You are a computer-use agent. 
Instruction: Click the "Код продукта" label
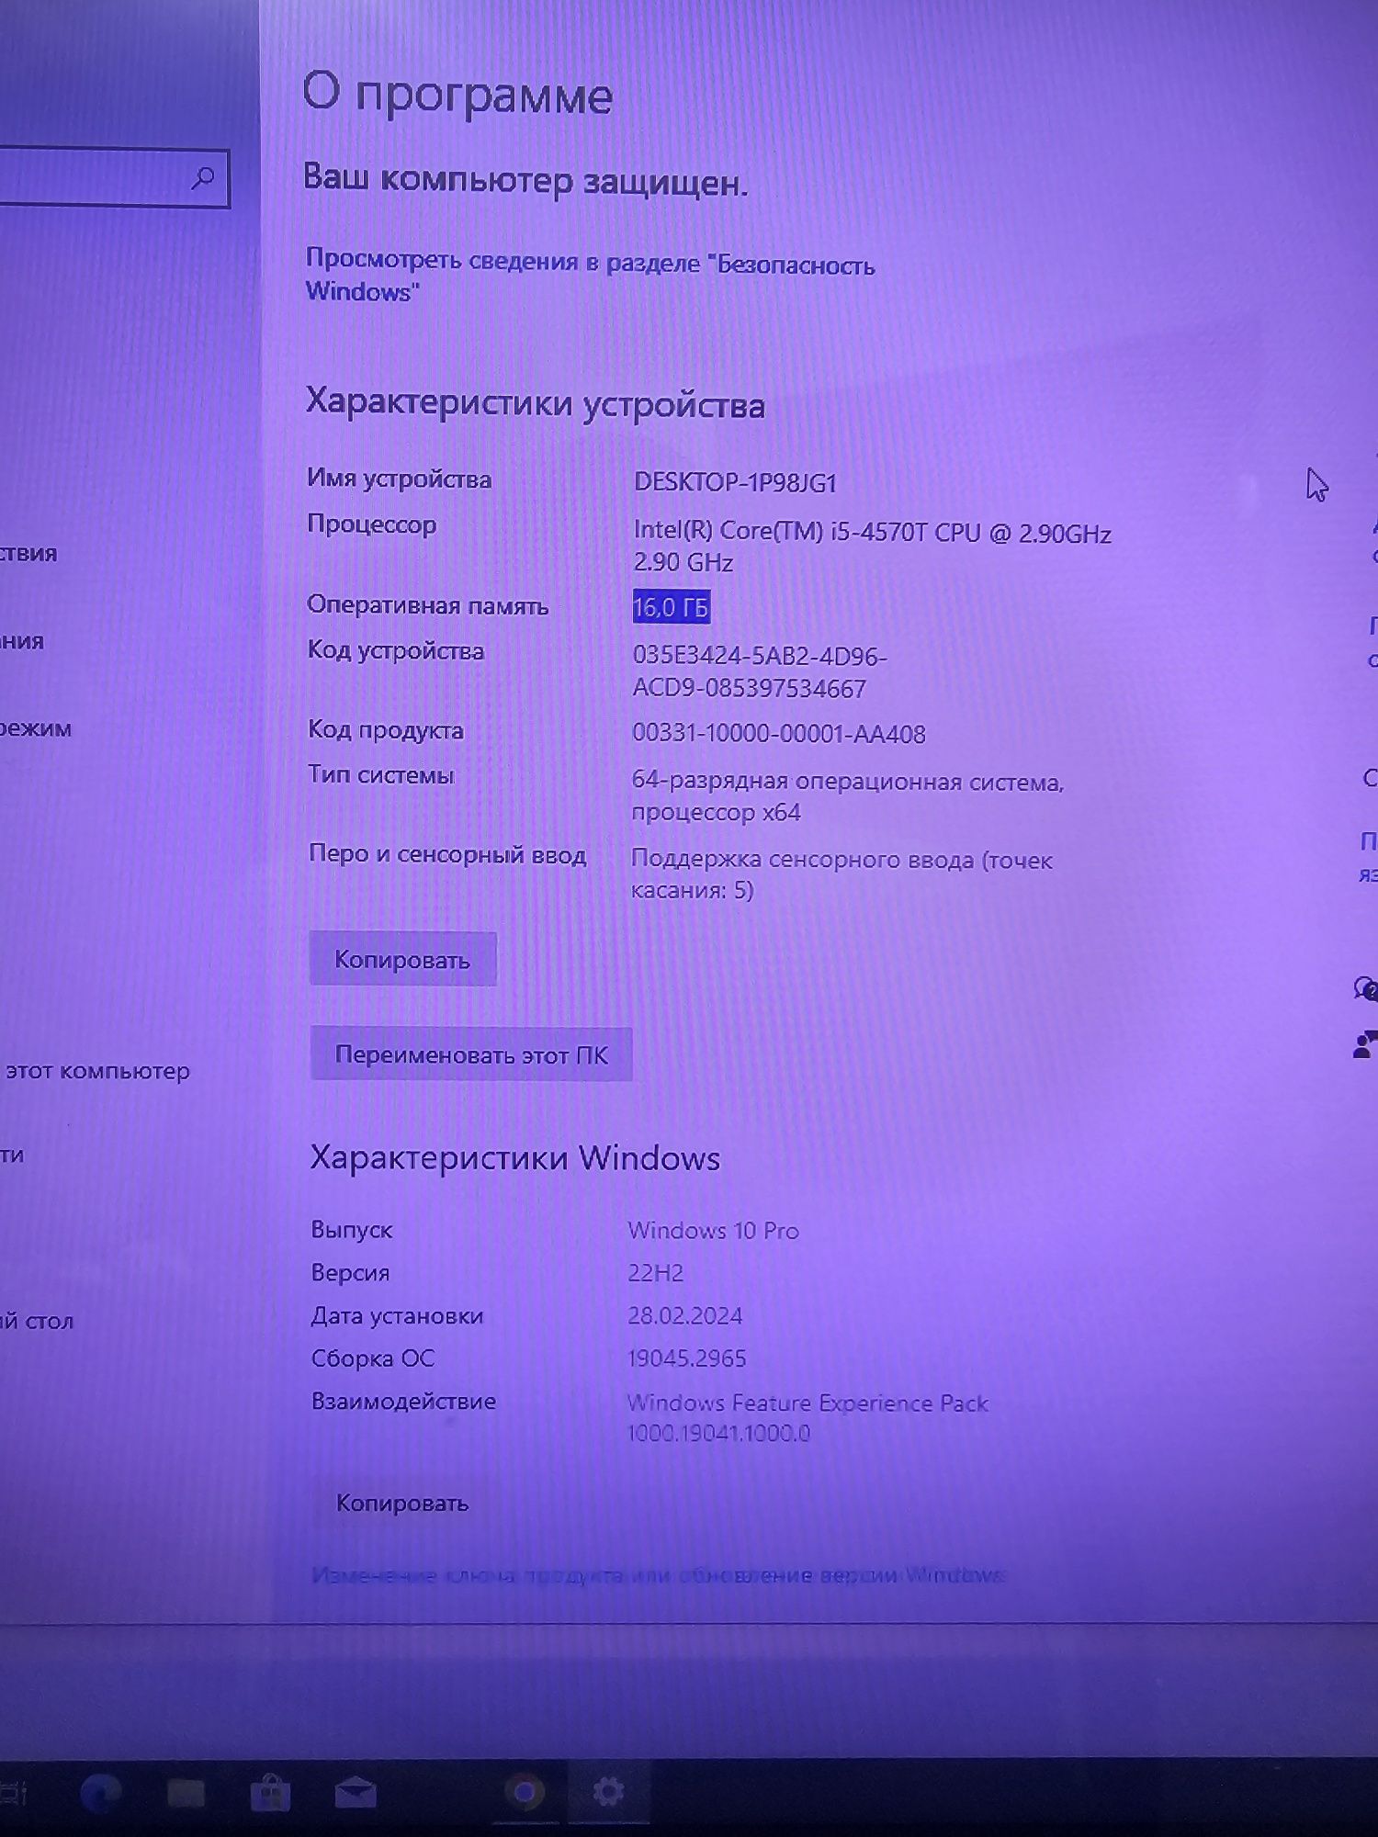click(x=386, y=730)
